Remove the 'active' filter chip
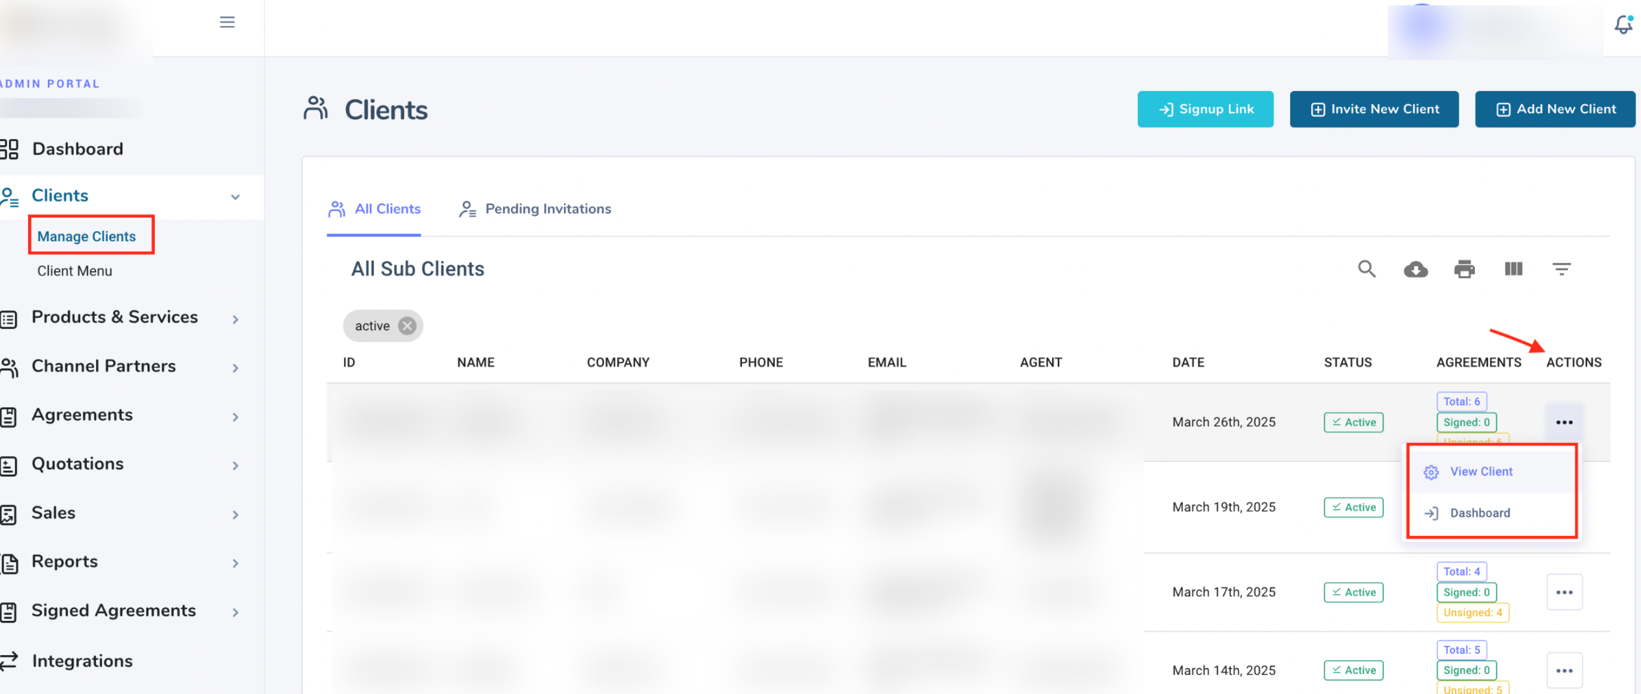 [407, 325]
